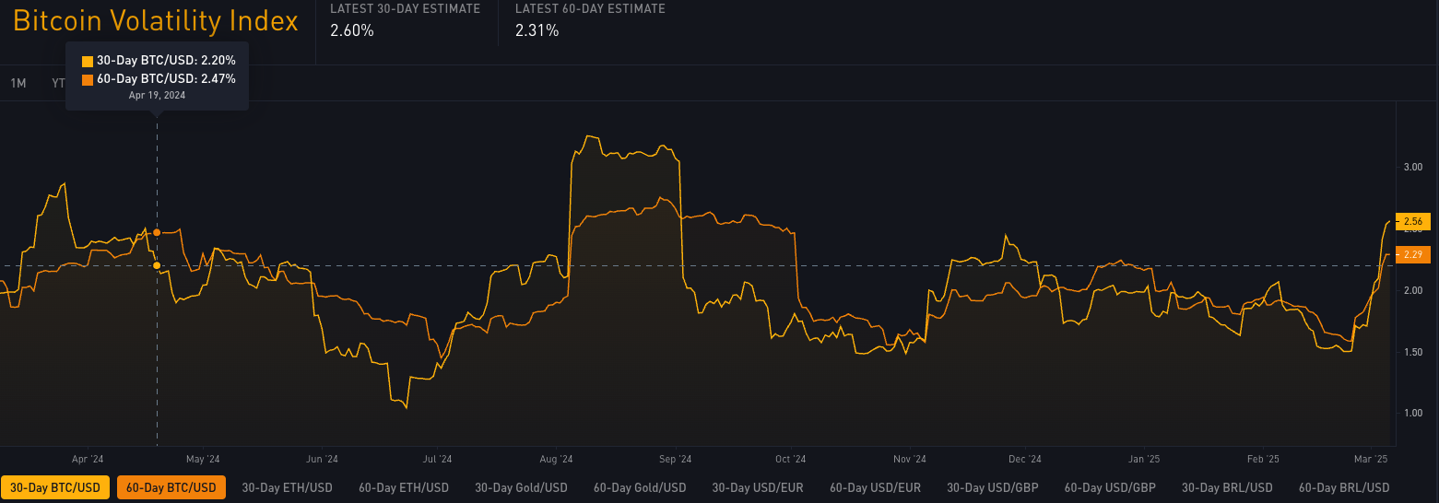The height and width of the screenshot is (503, 1439).
Task: Click the Apr 19, 2024 tooltip date
Action: (x=157, y=96)
